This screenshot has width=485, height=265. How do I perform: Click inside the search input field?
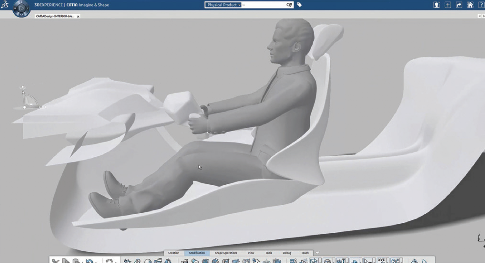[263, 5]
